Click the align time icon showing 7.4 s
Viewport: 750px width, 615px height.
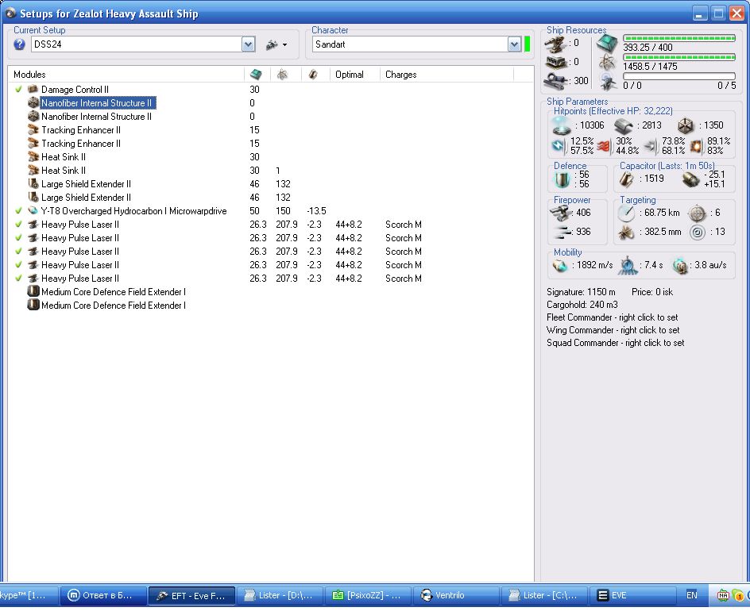[x=628, y=266]
